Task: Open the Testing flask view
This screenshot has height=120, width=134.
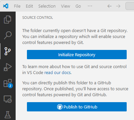Action: click(8, 115)
